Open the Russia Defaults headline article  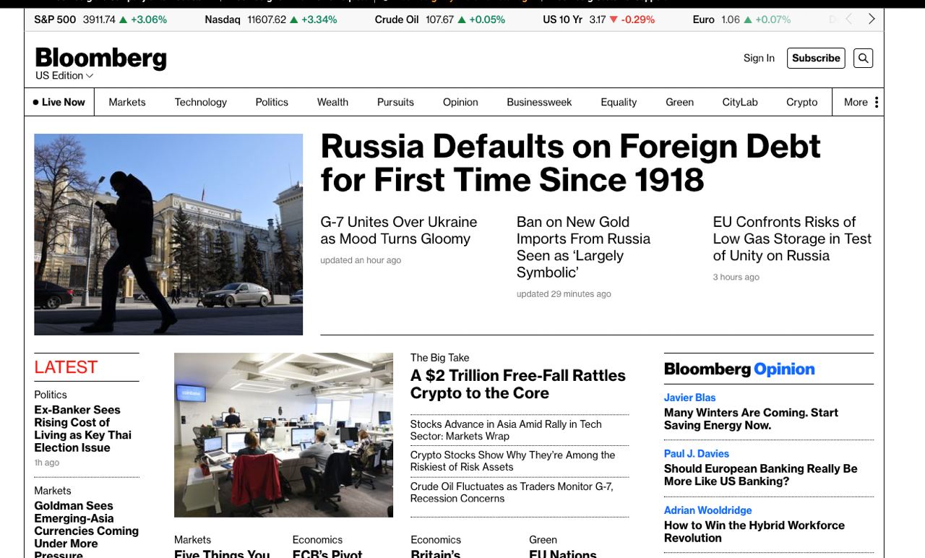pos(570,163)
